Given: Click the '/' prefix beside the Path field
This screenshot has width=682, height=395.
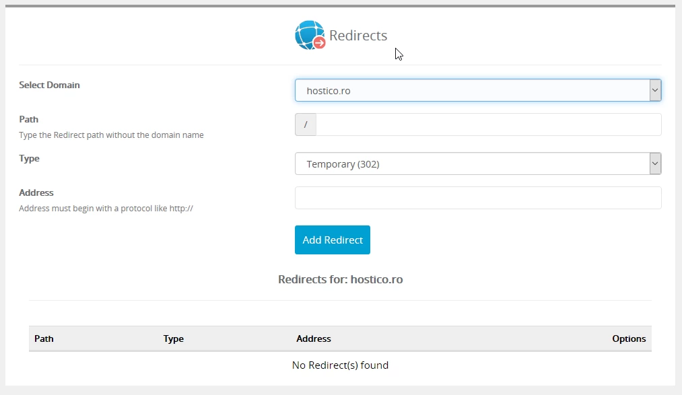Looking at the screenshot, I should click(x=305, y=124).
